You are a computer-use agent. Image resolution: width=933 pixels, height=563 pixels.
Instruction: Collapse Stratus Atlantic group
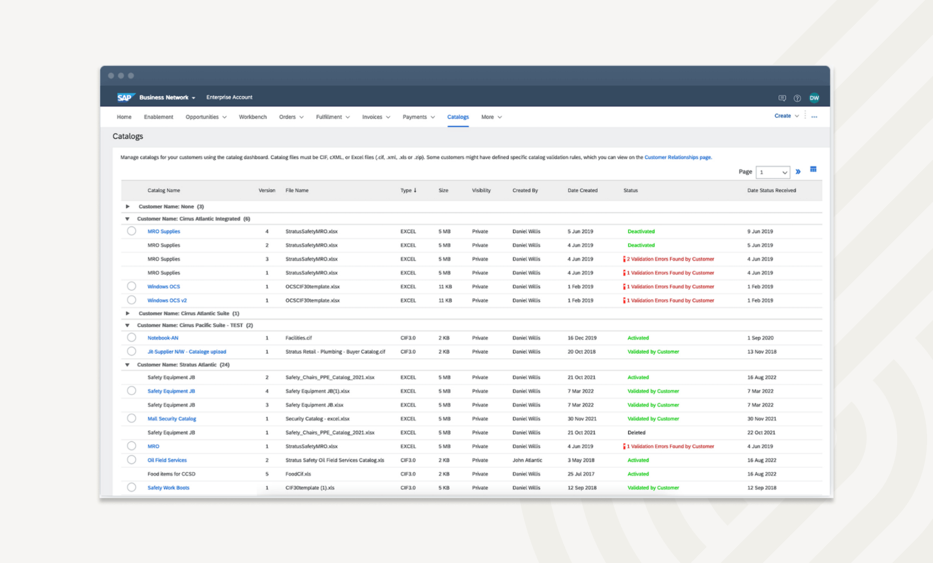point(127,365)
